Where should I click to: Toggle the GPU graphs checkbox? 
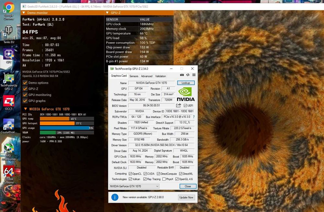[x=25, y=101]
